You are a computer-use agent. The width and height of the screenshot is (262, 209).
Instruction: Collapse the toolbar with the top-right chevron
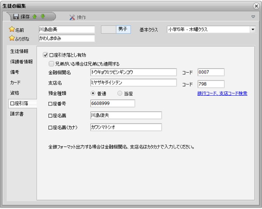point(253,17)
